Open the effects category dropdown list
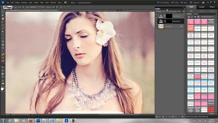 click(x=207, y=17)
